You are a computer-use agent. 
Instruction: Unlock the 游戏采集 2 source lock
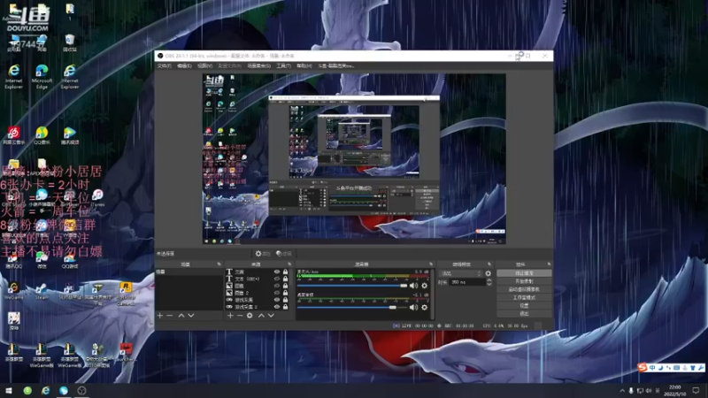click(285, 307)
